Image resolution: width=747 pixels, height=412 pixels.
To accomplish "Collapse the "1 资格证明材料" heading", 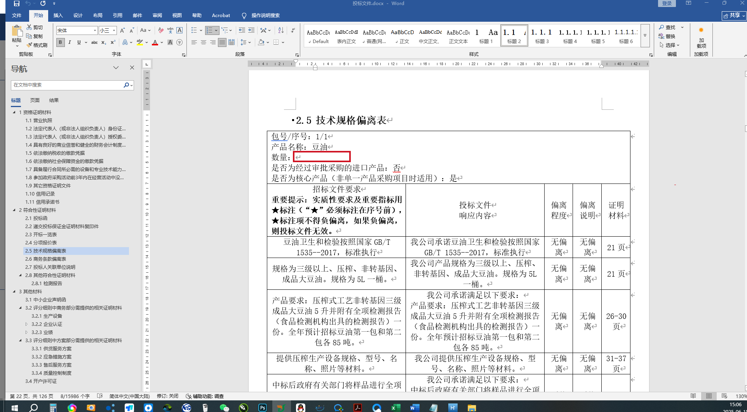I will tap(14, 113).
